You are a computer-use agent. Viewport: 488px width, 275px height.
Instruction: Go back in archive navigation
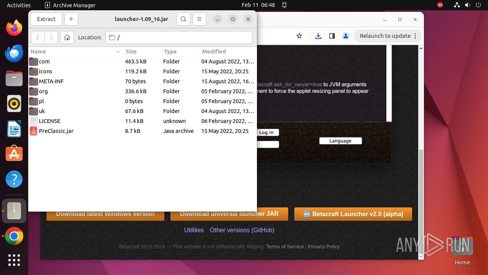click(37, 37)
